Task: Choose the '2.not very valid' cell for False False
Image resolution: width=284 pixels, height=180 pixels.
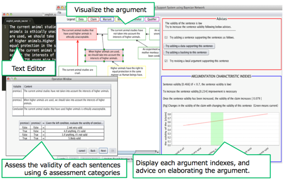Action: click(x=75, y=127)
